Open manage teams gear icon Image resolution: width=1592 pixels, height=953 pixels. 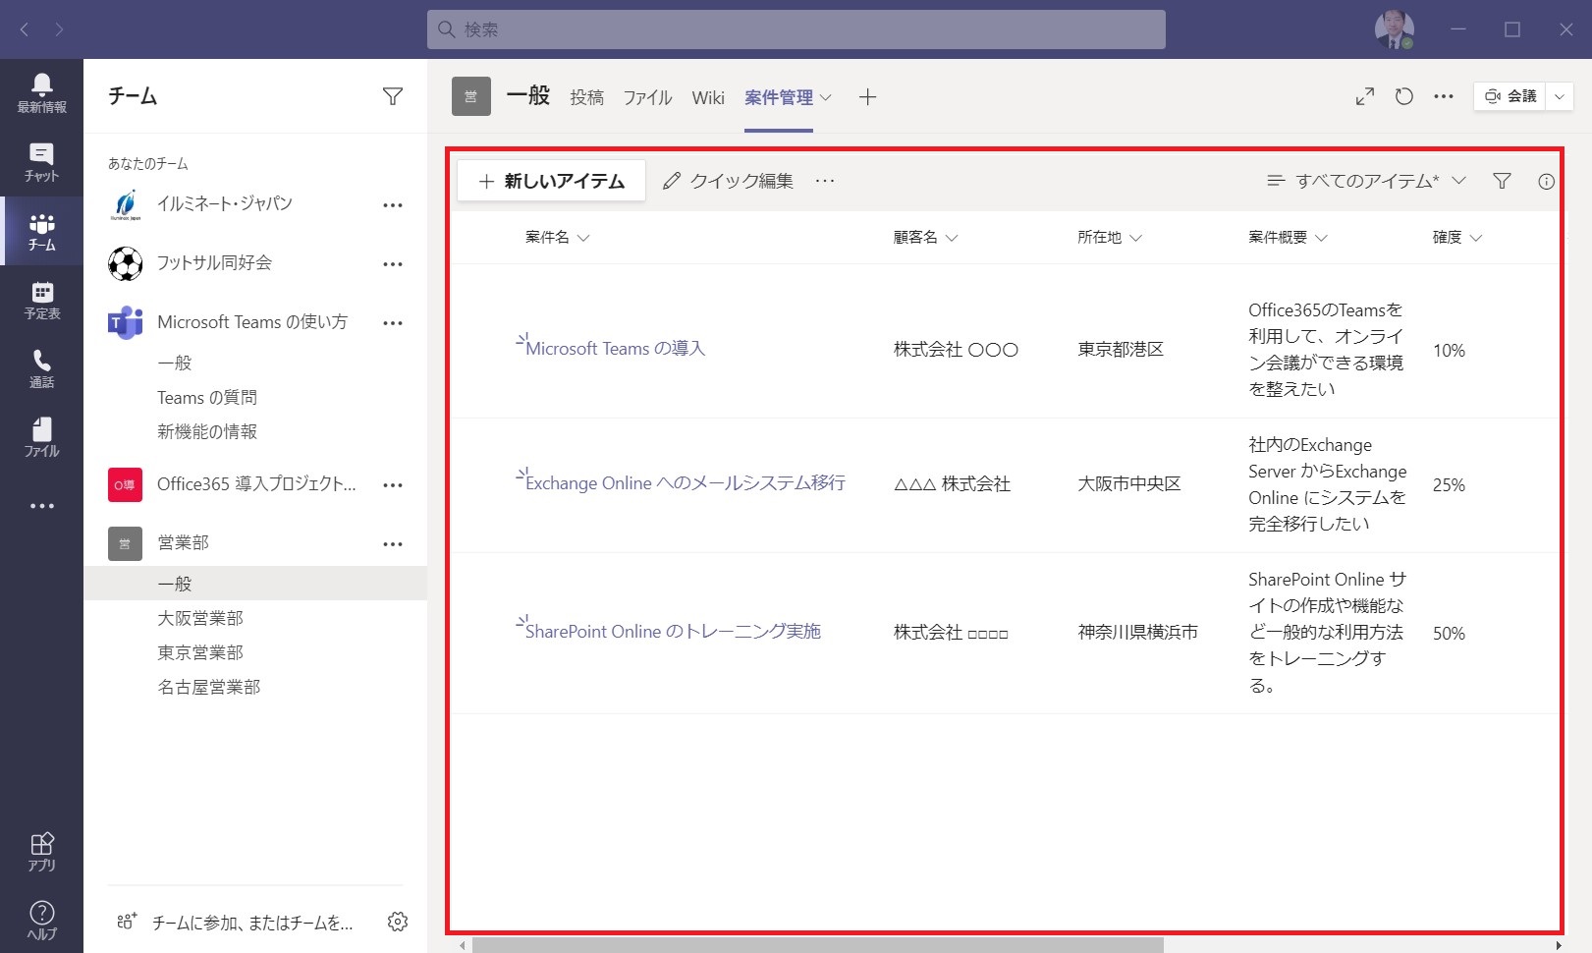(x=398, y=922)
